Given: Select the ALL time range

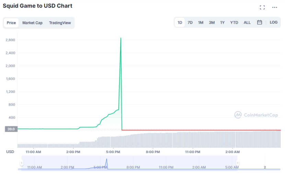Looking at the screenshot, I should tap(247, 23).
